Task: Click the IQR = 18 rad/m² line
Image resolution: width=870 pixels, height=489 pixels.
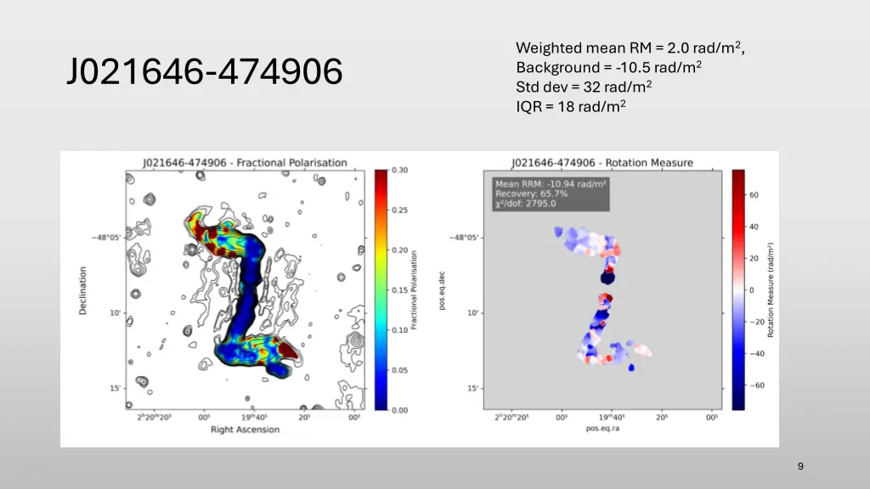Action: coord(570,106)
